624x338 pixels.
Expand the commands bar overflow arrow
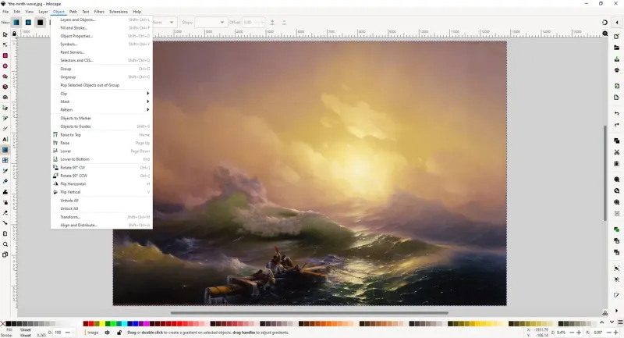tap(616, 311)
